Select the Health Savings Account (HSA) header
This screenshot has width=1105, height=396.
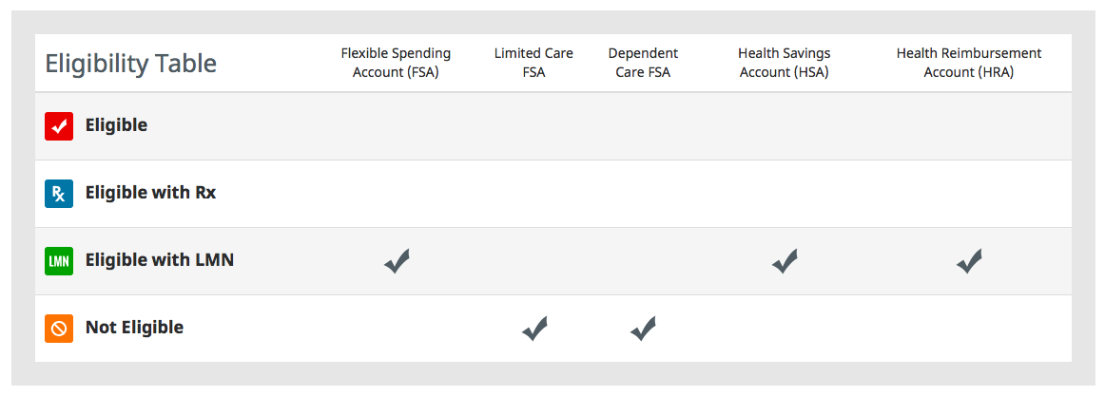tap(785, 63)
